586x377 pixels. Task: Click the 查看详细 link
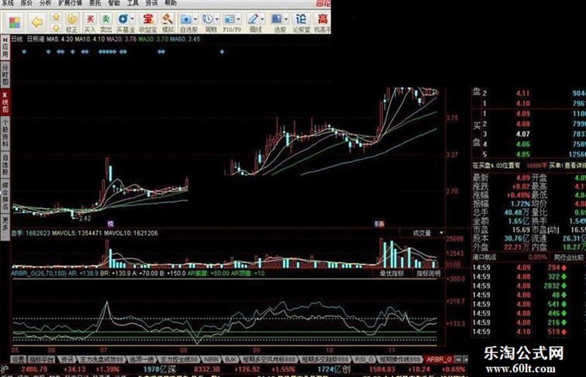coord(575,165)
